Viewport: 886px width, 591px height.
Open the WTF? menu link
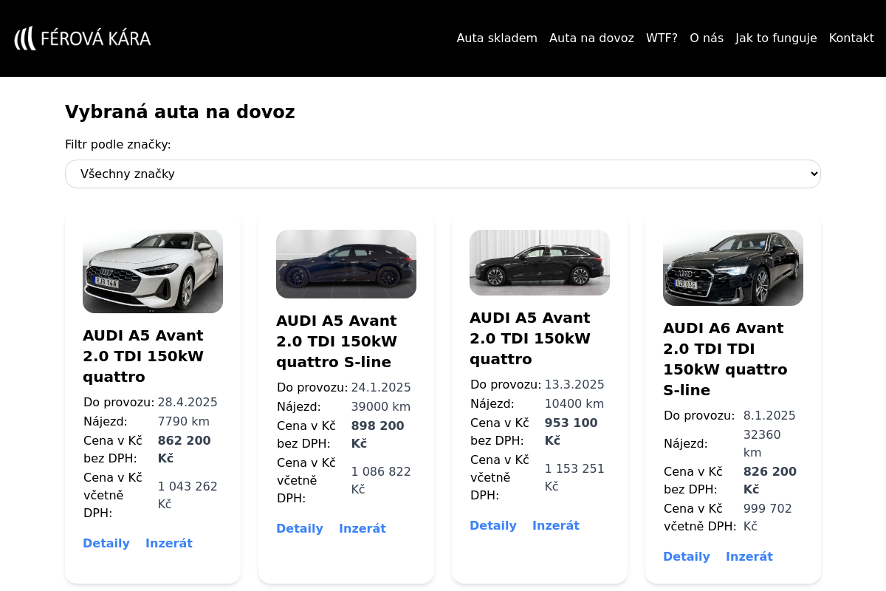(x=662, y=38)
